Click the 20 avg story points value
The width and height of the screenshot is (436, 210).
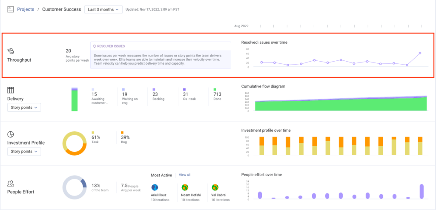[x=69, y=51]
